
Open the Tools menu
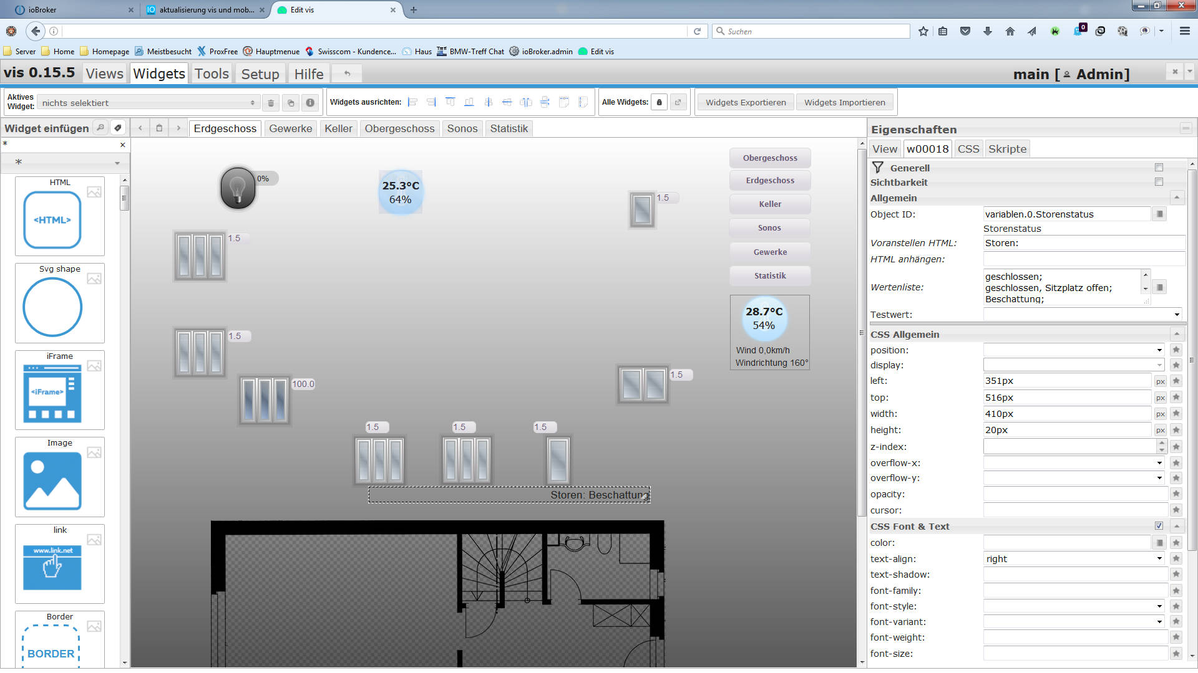point(212,74)
